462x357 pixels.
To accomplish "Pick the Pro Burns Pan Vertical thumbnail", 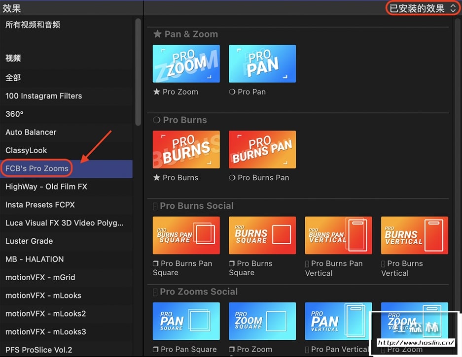I will point(338,235).
